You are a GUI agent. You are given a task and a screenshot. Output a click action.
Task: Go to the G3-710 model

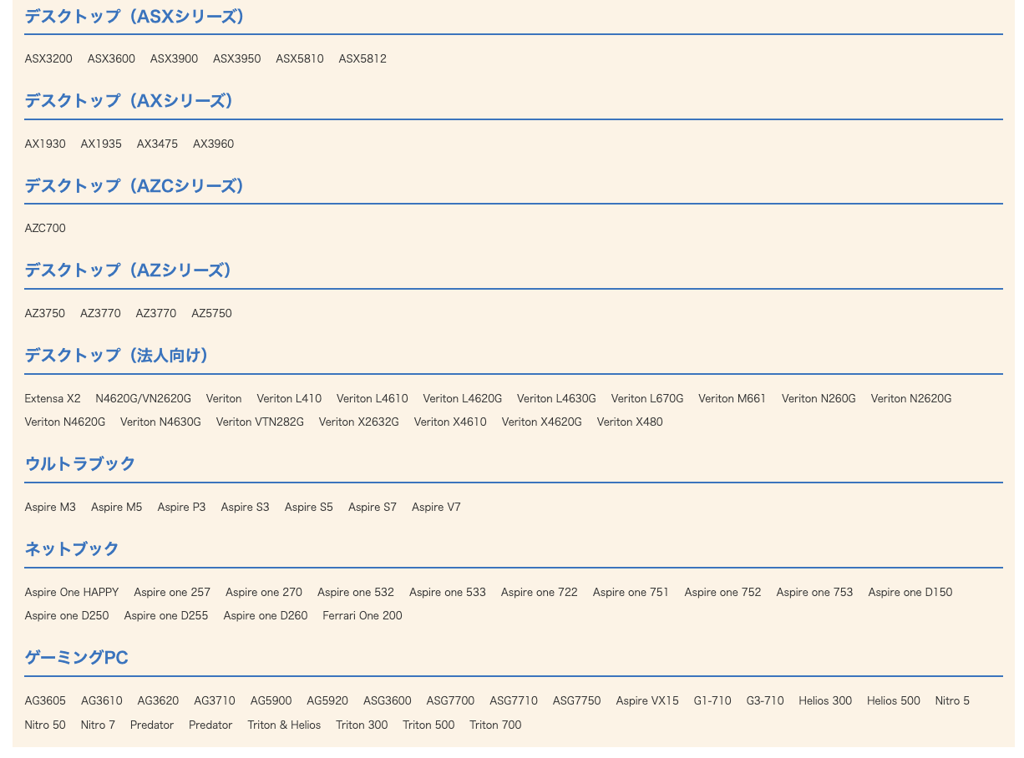pos(765,700)
